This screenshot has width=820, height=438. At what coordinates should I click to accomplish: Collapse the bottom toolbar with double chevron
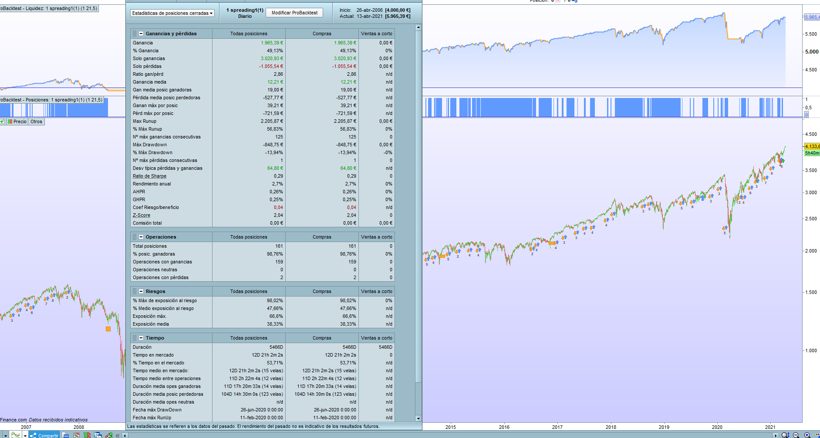click(x=118, y=435)
